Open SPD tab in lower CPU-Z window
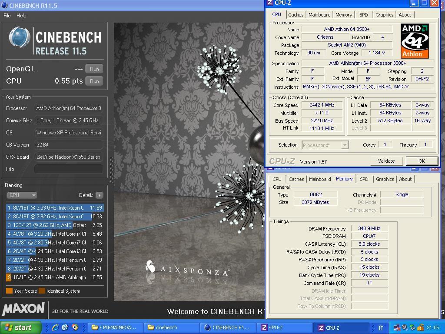The height and width of the screenshot is (334, 445). click(x=364, y=179)
